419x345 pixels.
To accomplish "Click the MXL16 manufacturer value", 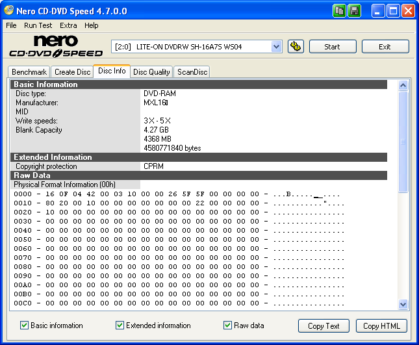I will (156, 103).
